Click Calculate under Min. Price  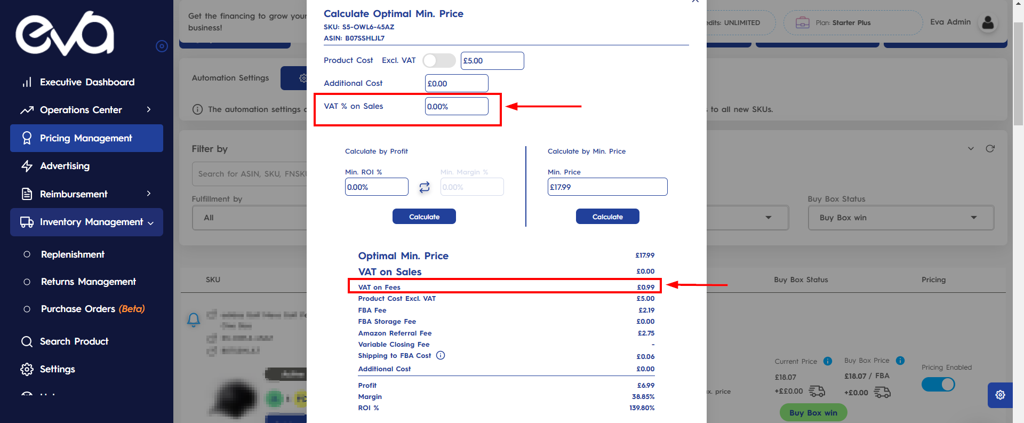point(607,217)
